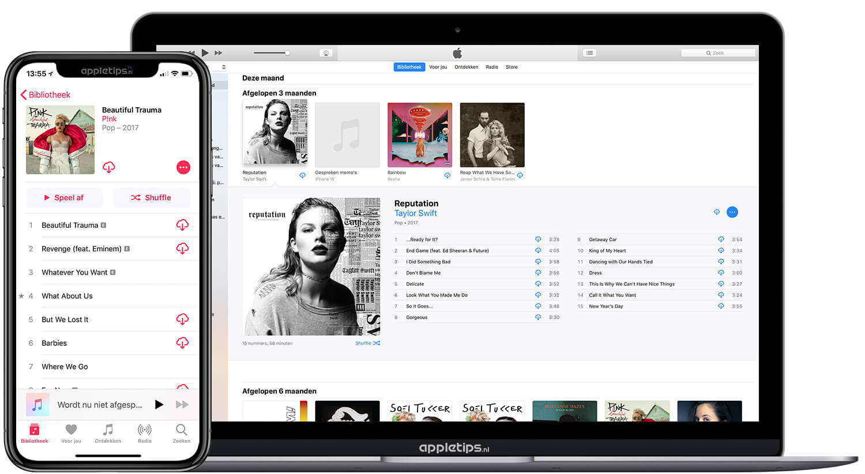Play from the iPhone mini player
865x474 pixels.
coord(159,405)
